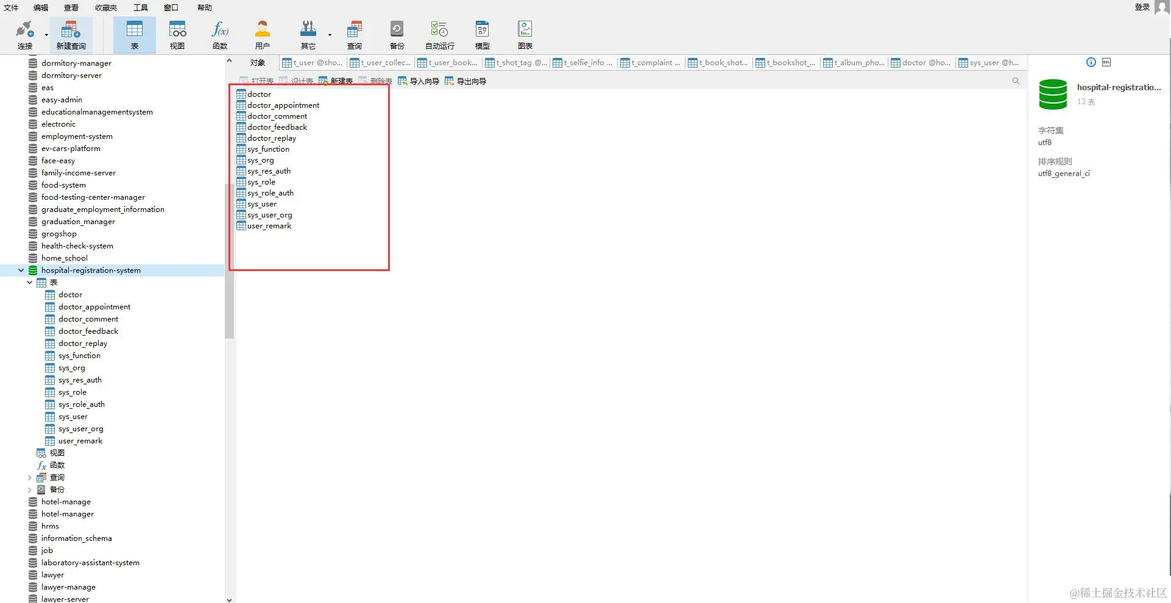
Task: Select the 表 (Table) toolbar icon
Action: click(135, 35)
